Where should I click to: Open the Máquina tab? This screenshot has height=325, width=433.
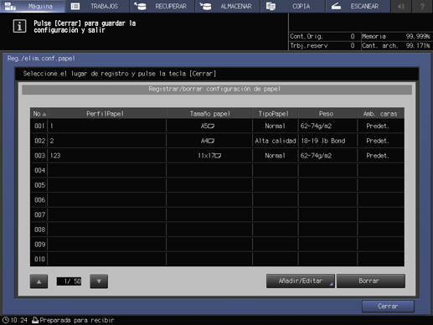(32, 6)
